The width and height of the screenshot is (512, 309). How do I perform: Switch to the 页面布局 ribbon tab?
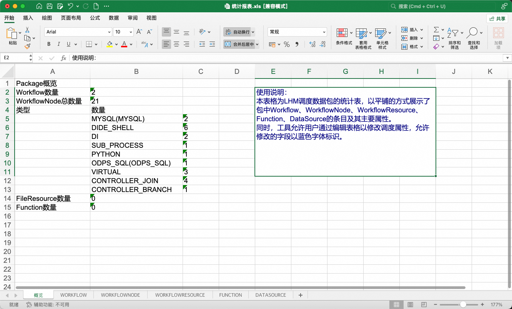(71, 18)
